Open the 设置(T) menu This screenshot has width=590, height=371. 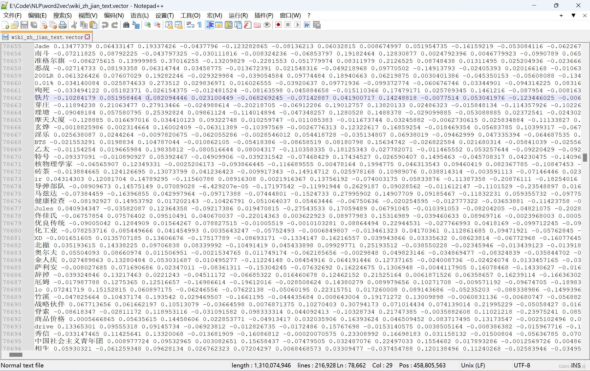click(x=165, y=16)
